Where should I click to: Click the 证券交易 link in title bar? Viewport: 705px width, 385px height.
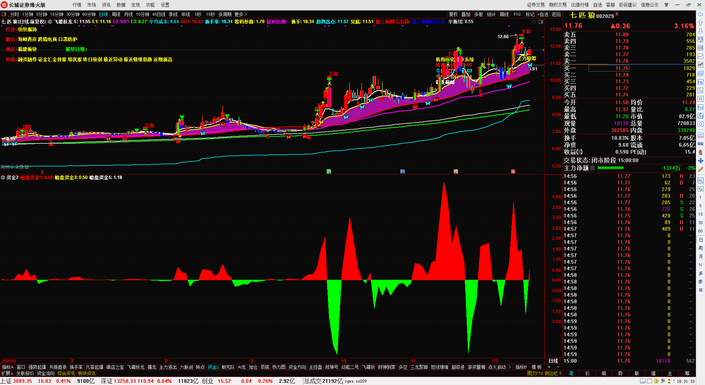point(536,5)
